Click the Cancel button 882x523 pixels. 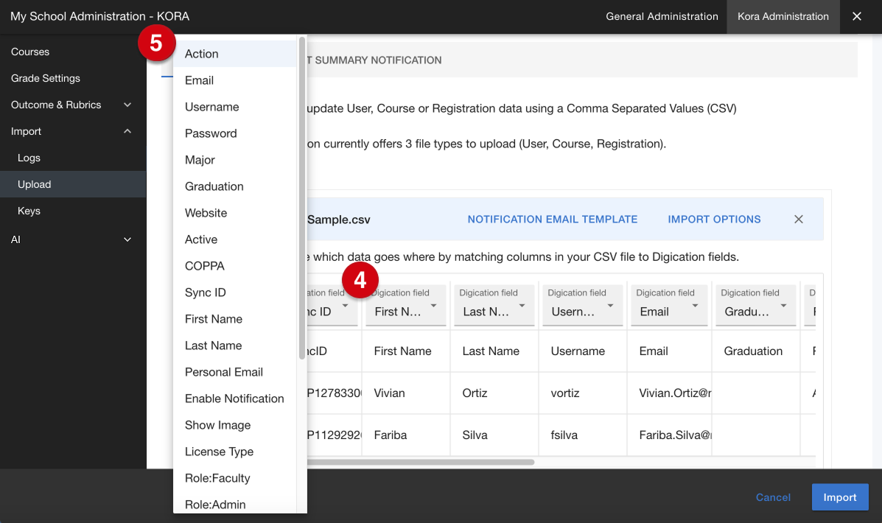[773, 497]
